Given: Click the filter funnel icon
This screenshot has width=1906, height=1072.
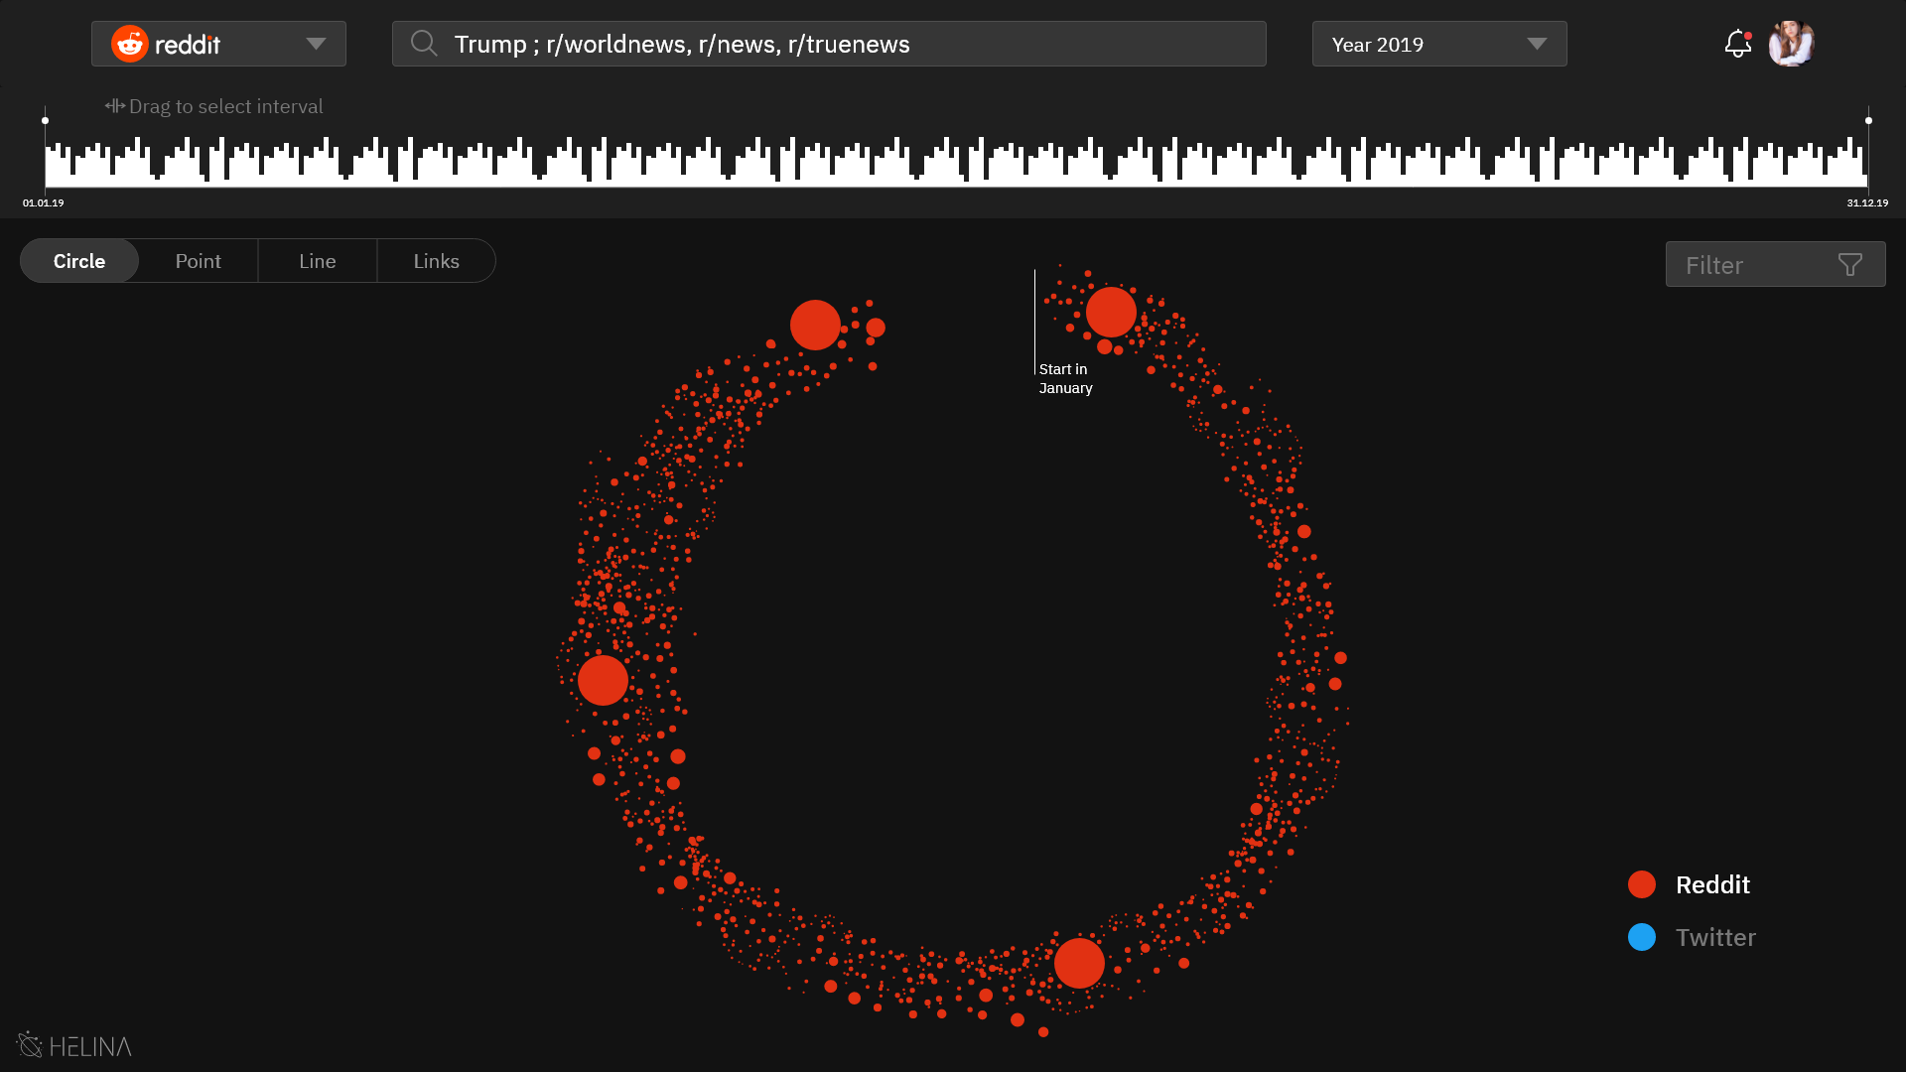Looking at the screenshot, I should click(x=1849, y=263).
